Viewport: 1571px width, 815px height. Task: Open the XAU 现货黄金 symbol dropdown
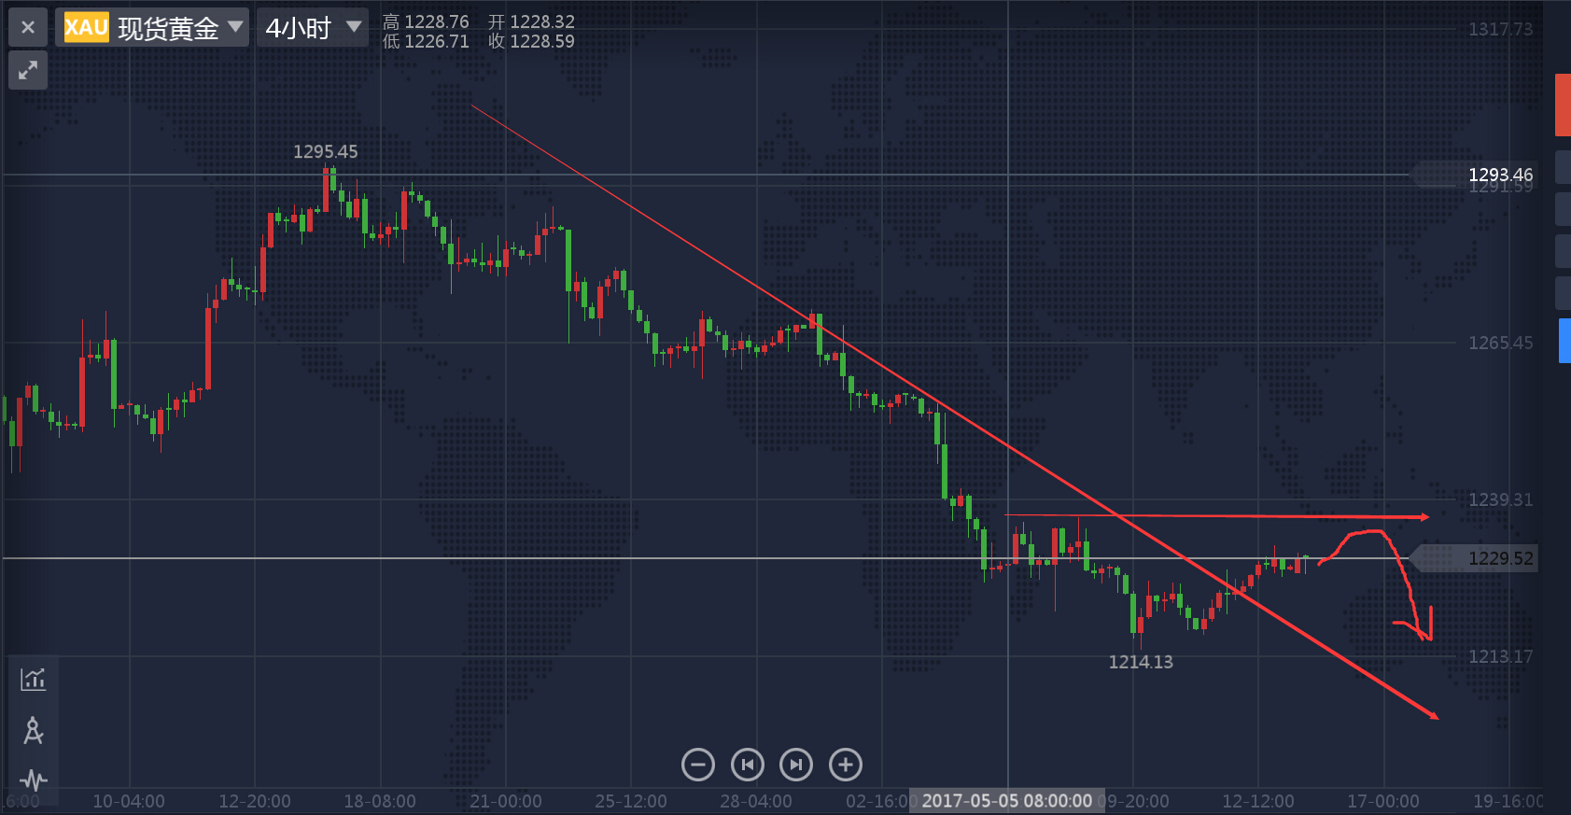(x=154, y=28)
